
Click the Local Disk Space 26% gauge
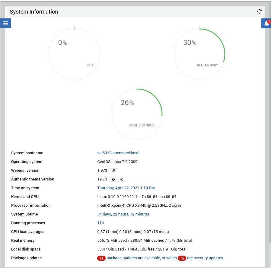pyautogui.click(x=137, y=114)
